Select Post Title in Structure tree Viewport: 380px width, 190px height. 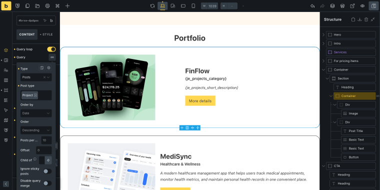(x=358, y=131)
